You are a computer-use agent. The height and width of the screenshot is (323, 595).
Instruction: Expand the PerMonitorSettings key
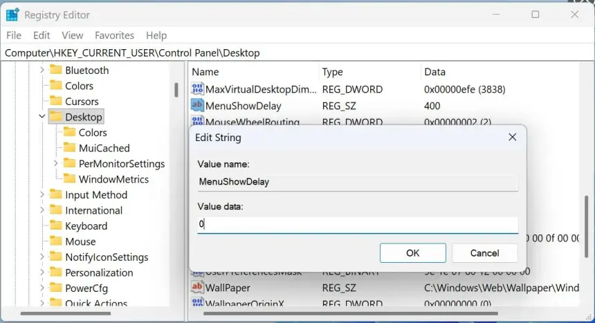point(56,164)
